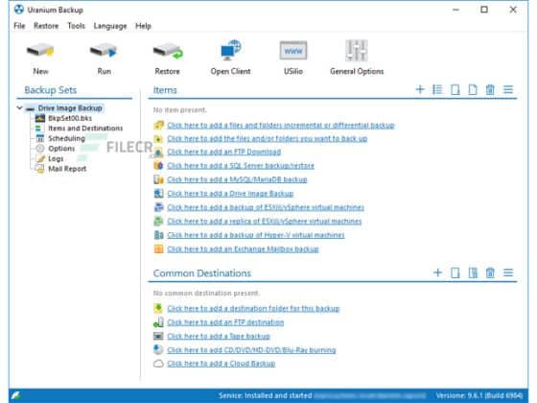Click 'Service: Installed and started' status text
Viewport: 537px width, 403px height.
[265, 395]
